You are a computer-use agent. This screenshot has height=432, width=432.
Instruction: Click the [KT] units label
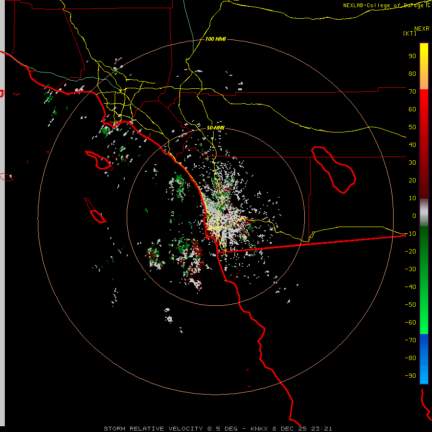tap(409, 33)
